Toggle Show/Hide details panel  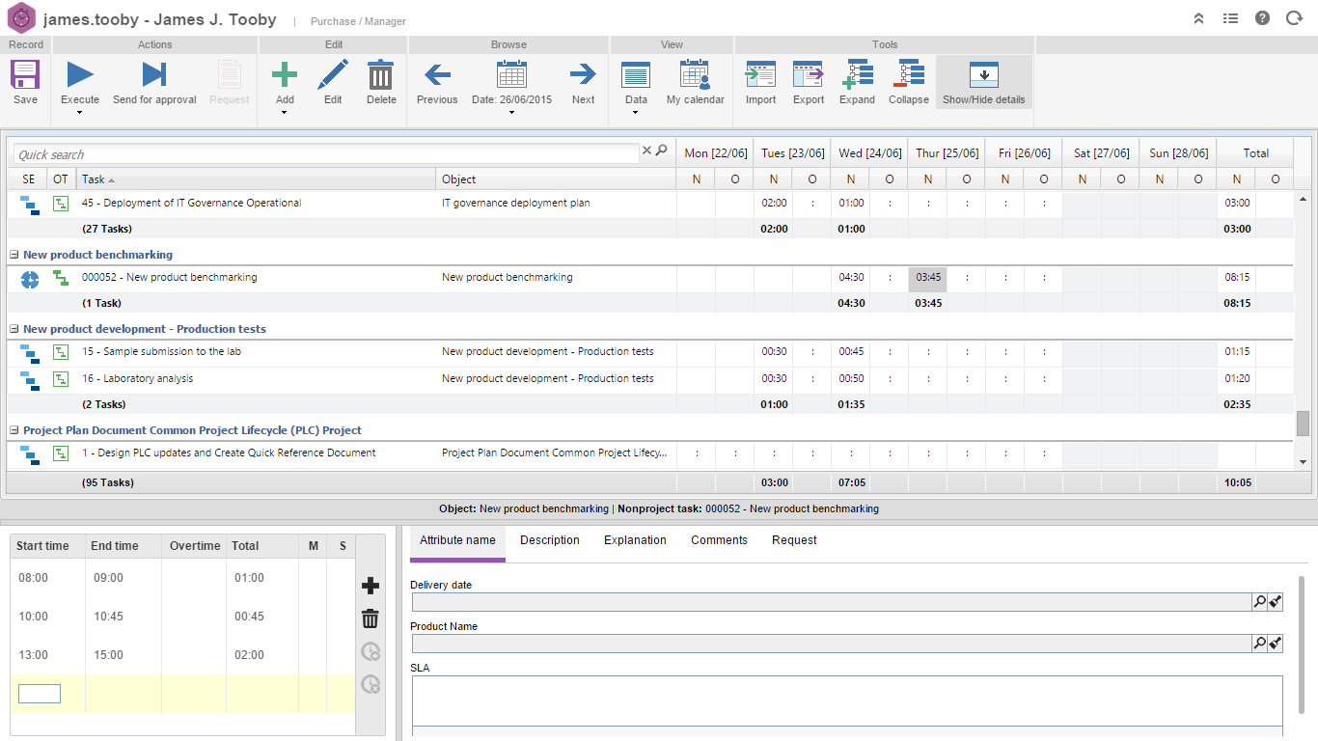(x=983, y=75)
